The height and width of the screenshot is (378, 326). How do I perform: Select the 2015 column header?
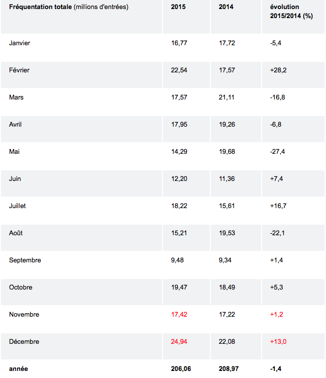(x=179, y=7)
